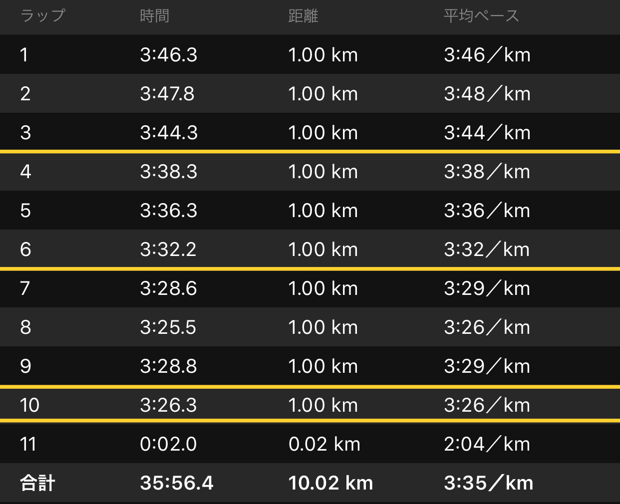Select lap 11 pace 2:04/km

pos(487,444)
